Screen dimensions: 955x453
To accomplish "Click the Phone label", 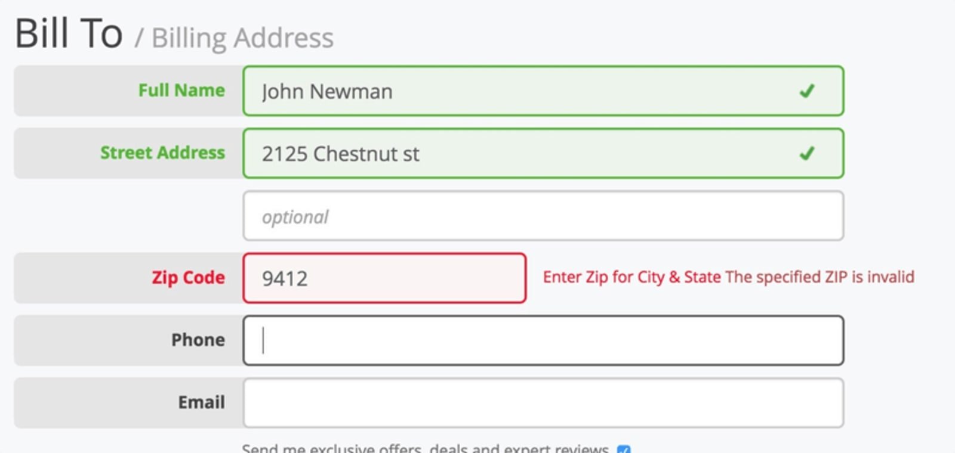I will click(198, 340).
